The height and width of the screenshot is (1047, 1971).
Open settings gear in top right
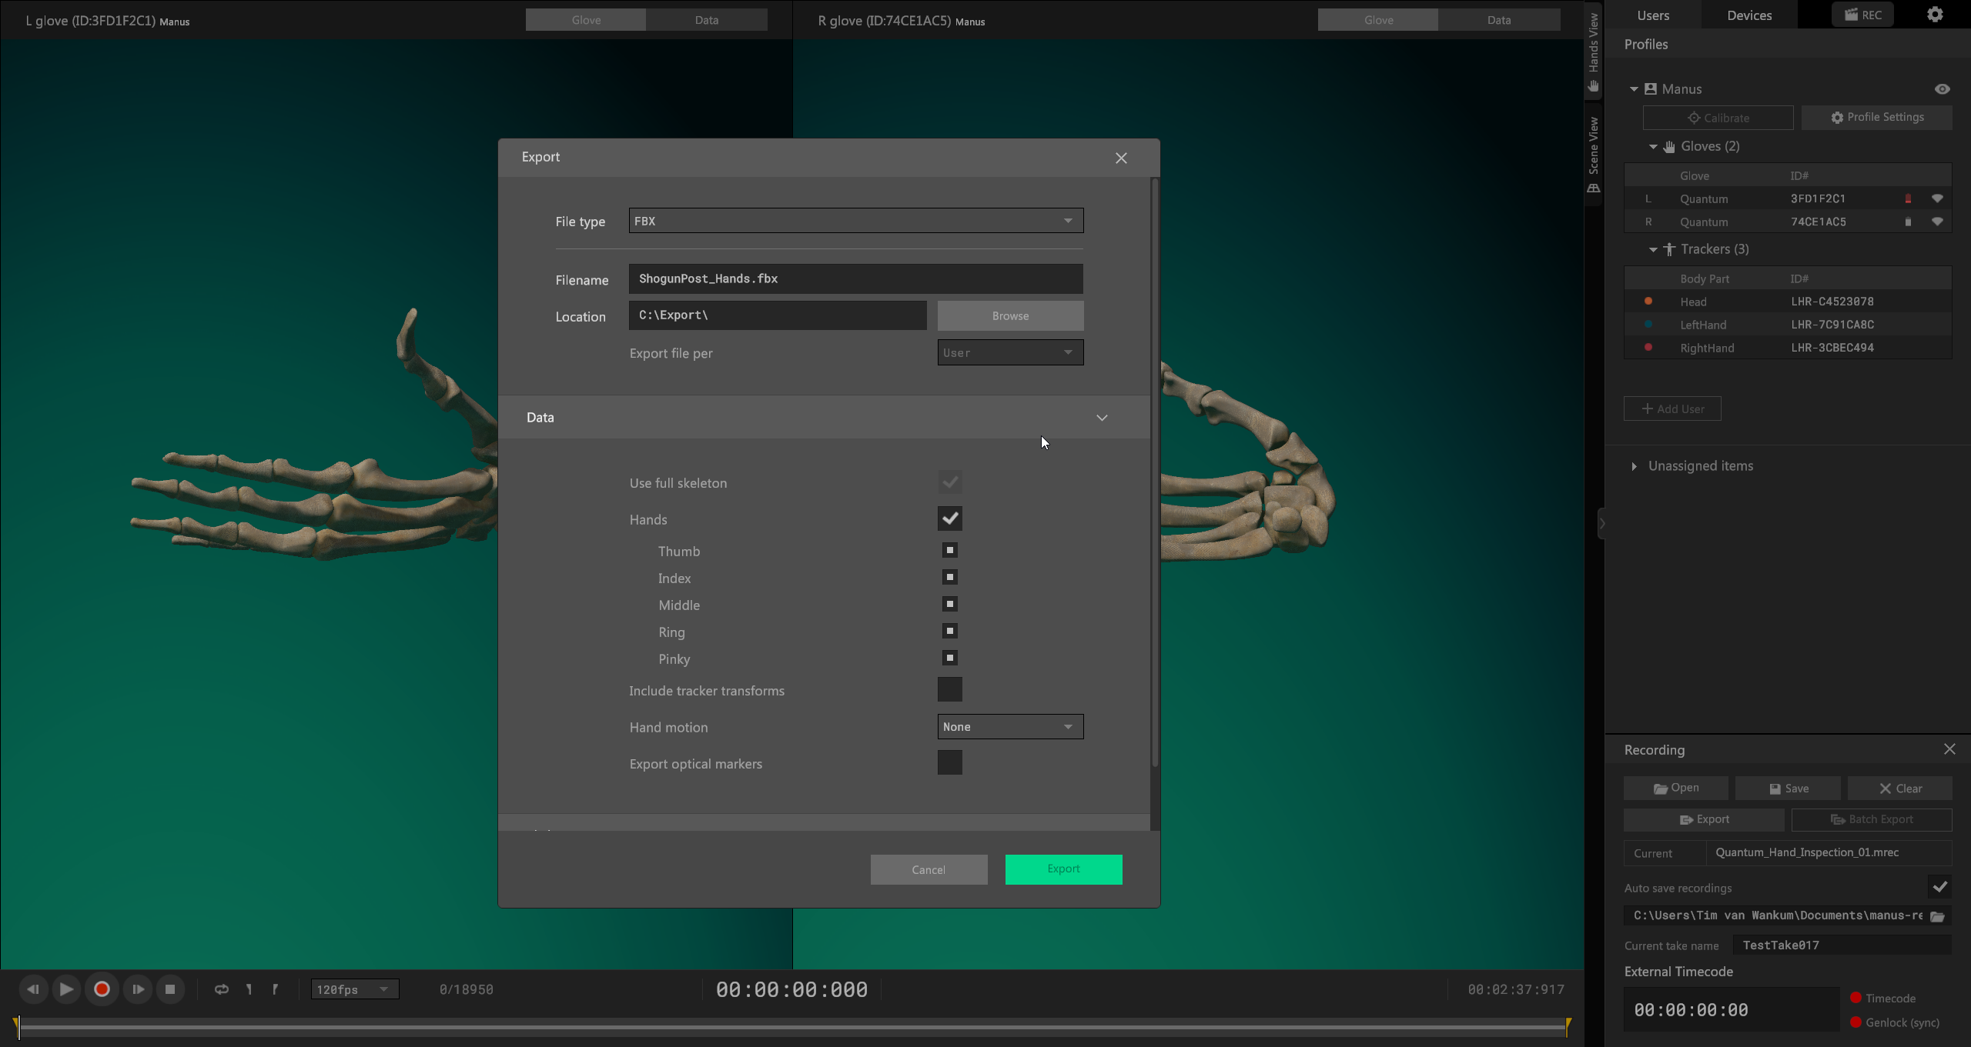pyautogui.click(x=1935, y=15)
